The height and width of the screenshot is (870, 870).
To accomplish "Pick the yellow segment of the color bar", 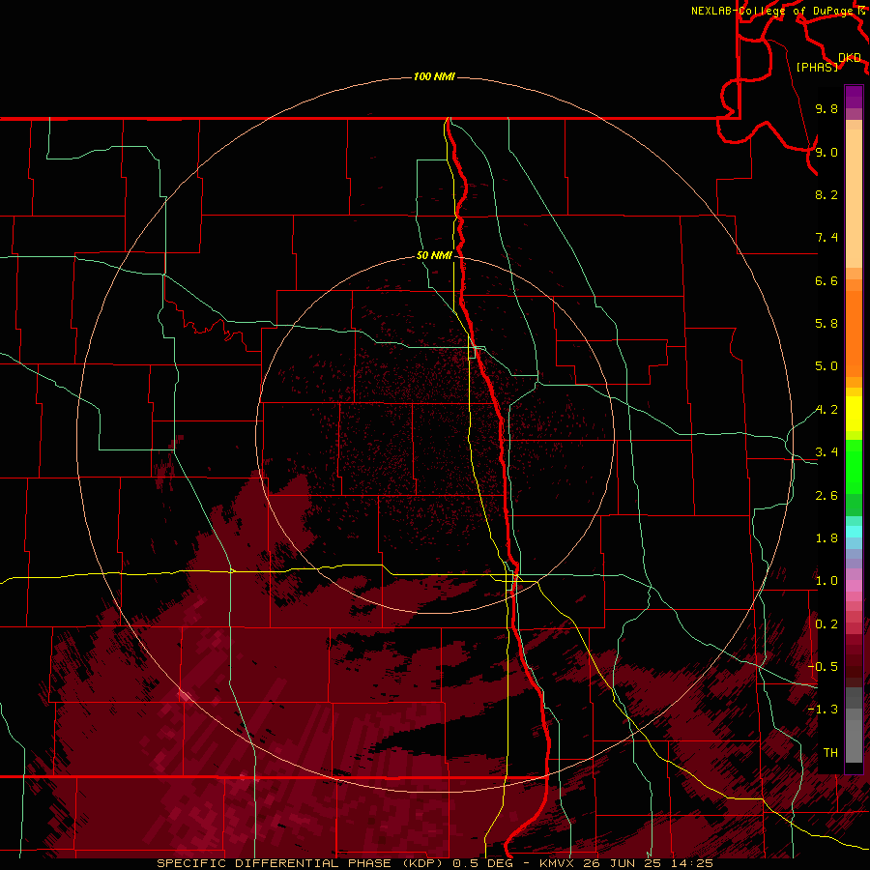I will 854,413.
